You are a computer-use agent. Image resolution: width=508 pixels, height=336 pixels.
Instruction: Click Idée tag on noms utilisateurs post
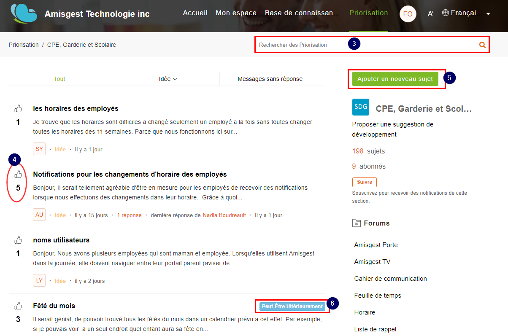click(x=60, y=281)
